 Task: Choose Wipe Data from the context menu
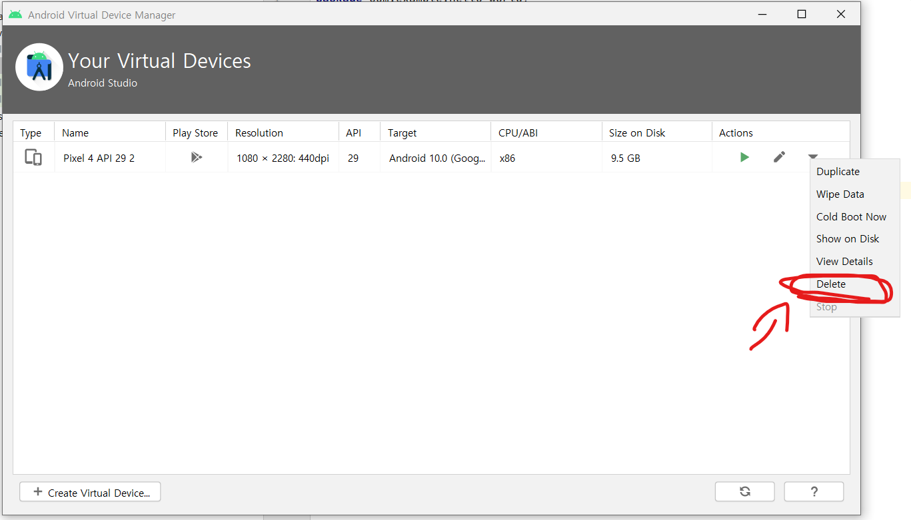pyautogui.click(x=840, y=194)
